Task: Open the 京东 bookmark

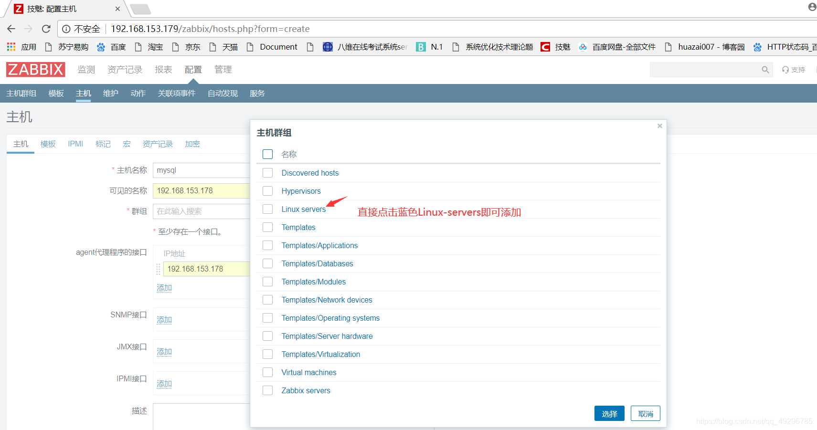Action: [186, 47]
